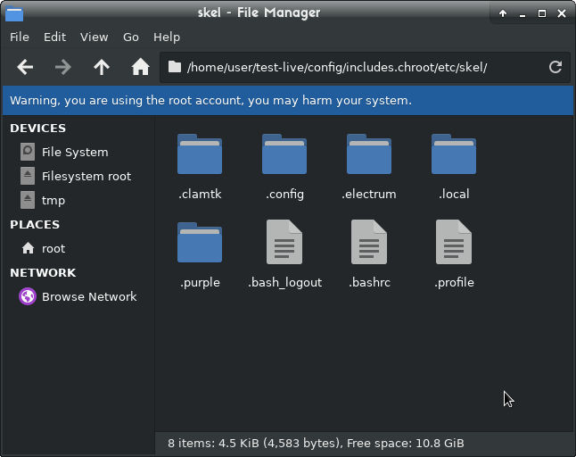Select File System in Devices sidebar

74,153
